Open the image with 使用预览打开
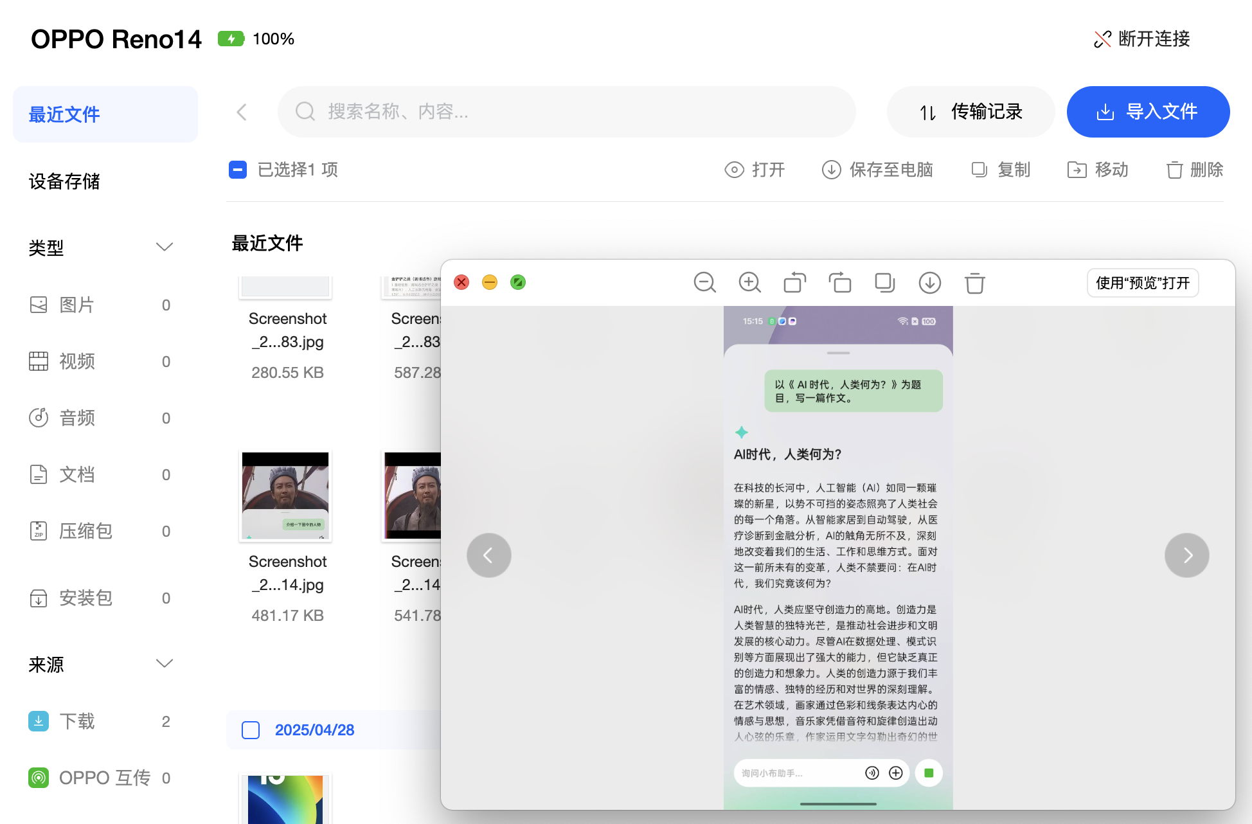The width and height of the screenshot is (1252, 824). (x=1142, y=283)
